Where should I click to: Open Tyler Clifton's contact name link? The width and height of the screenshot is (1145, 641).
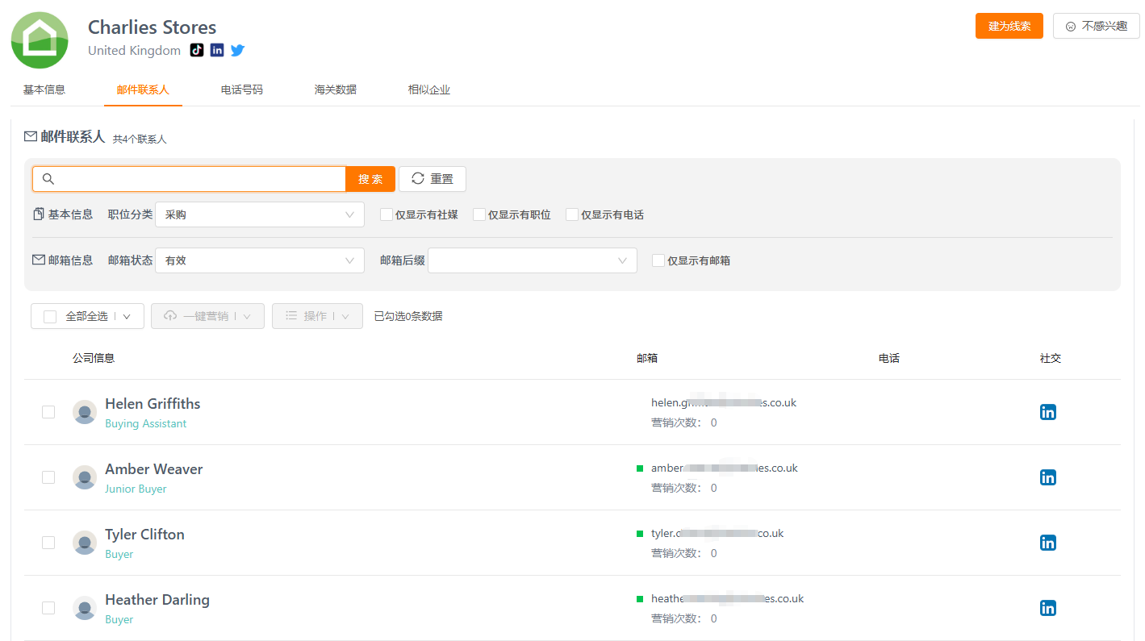[x=144, y=535]
